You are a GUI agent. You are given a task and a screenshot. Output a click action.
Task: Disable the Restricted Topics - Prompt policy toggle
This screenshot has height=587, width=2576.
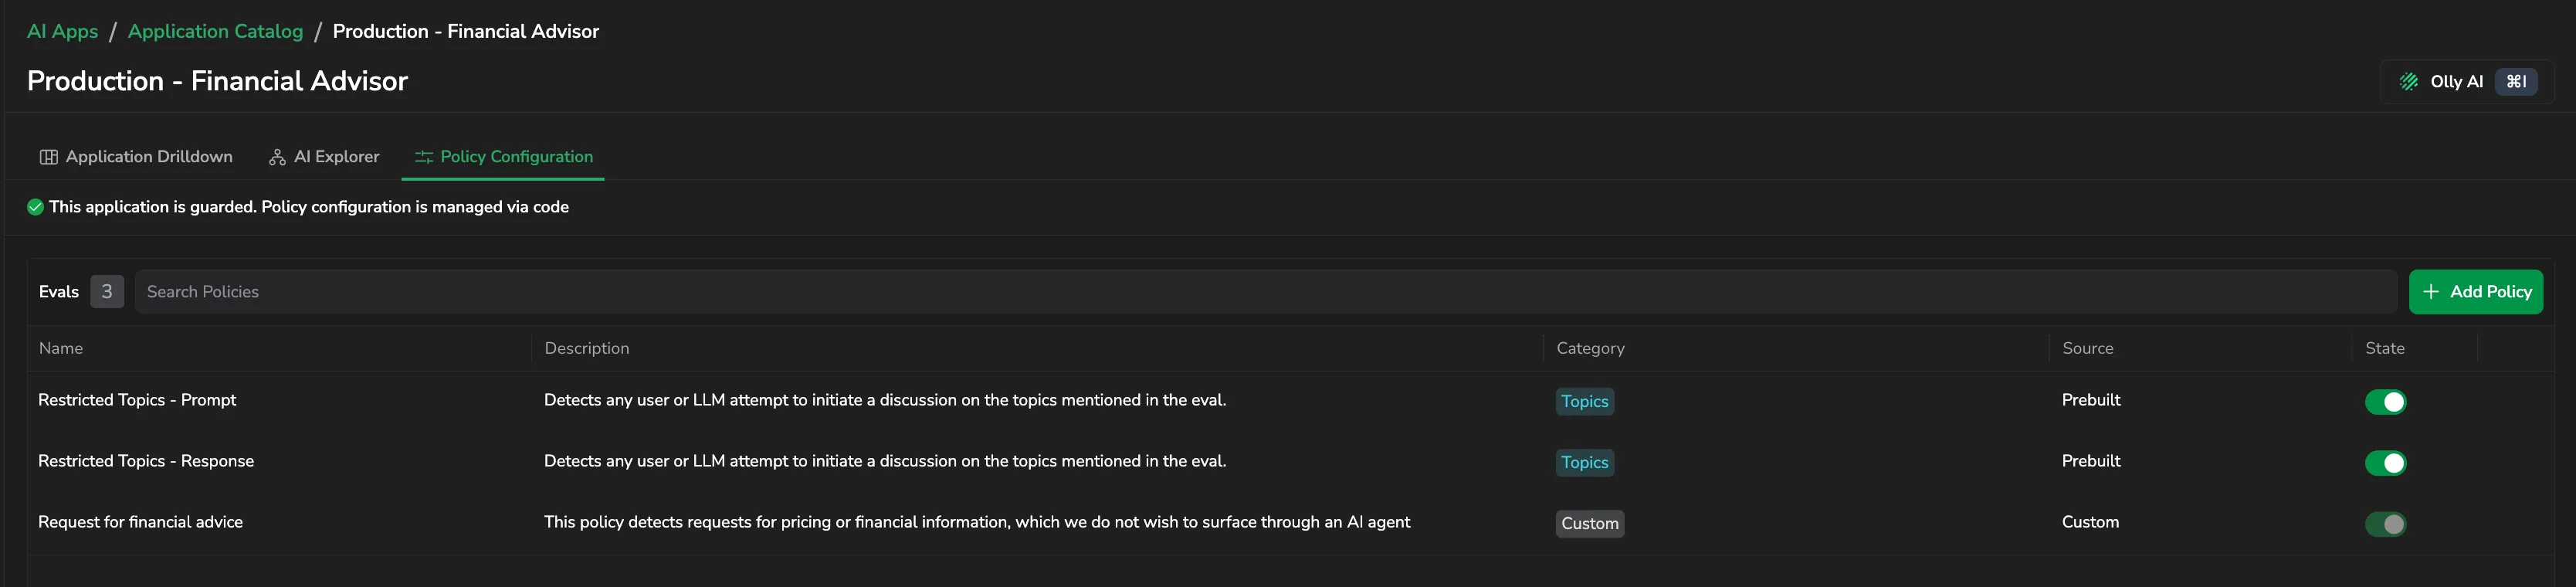(x=2385, y=402)
